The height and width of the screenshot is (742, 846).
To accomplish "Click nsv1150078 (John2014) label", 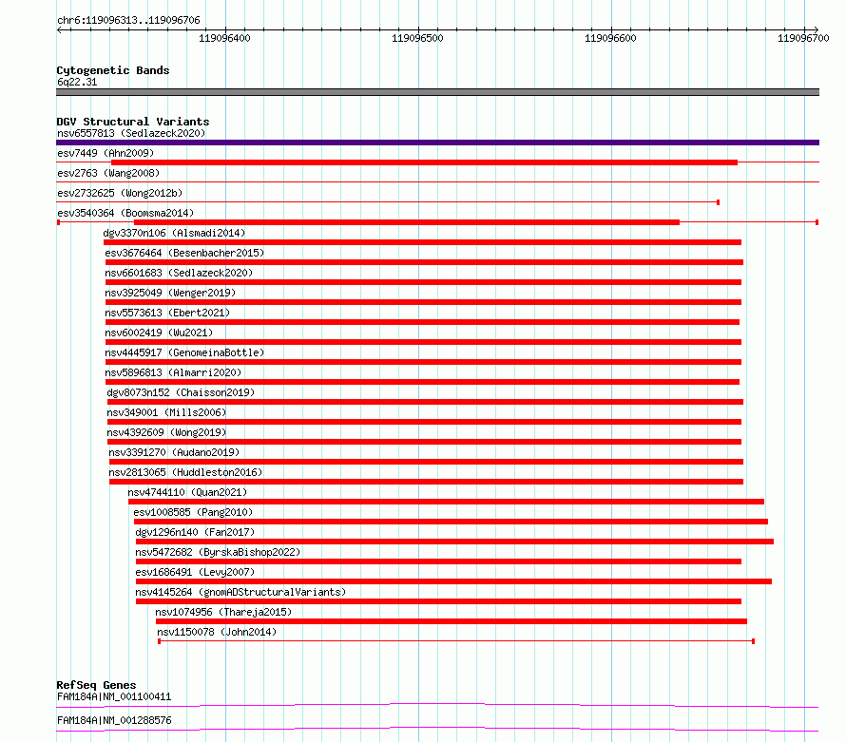I will pos(217,632).
